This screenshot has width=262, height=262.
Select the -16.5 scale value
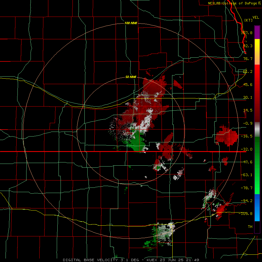(247, 136)
